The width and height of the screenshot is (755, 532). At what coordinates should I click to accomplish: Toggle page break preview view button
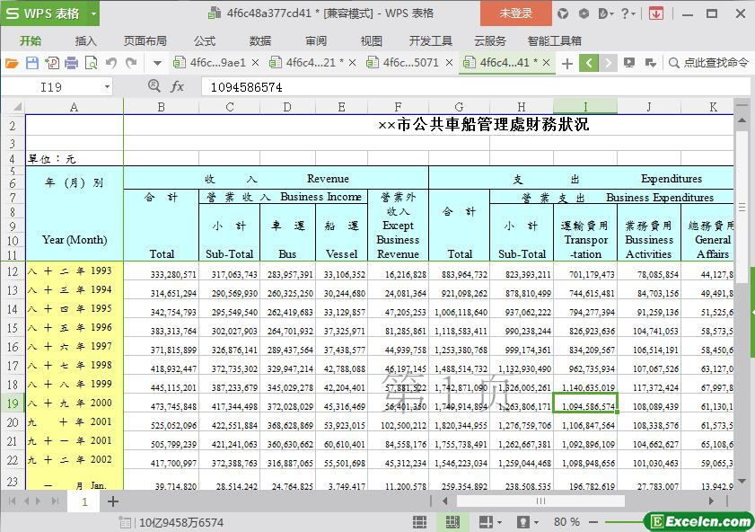(x=453, y=522)
